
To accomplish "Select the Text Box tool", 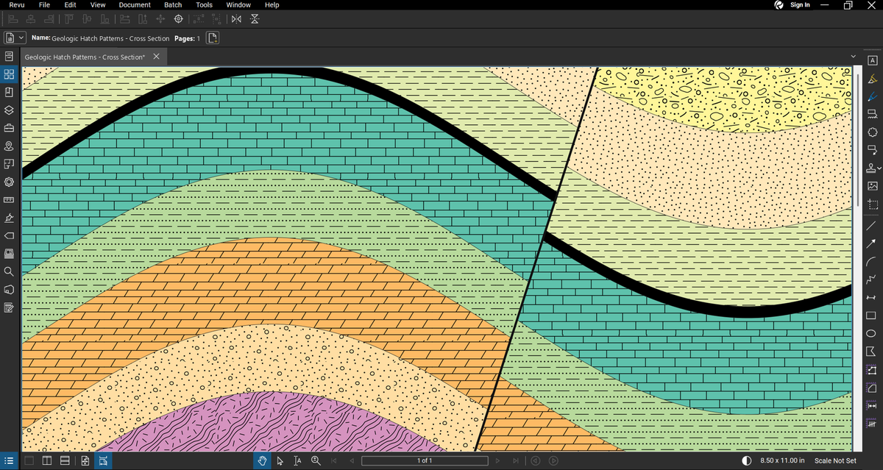I will click(x=872, y=60).
